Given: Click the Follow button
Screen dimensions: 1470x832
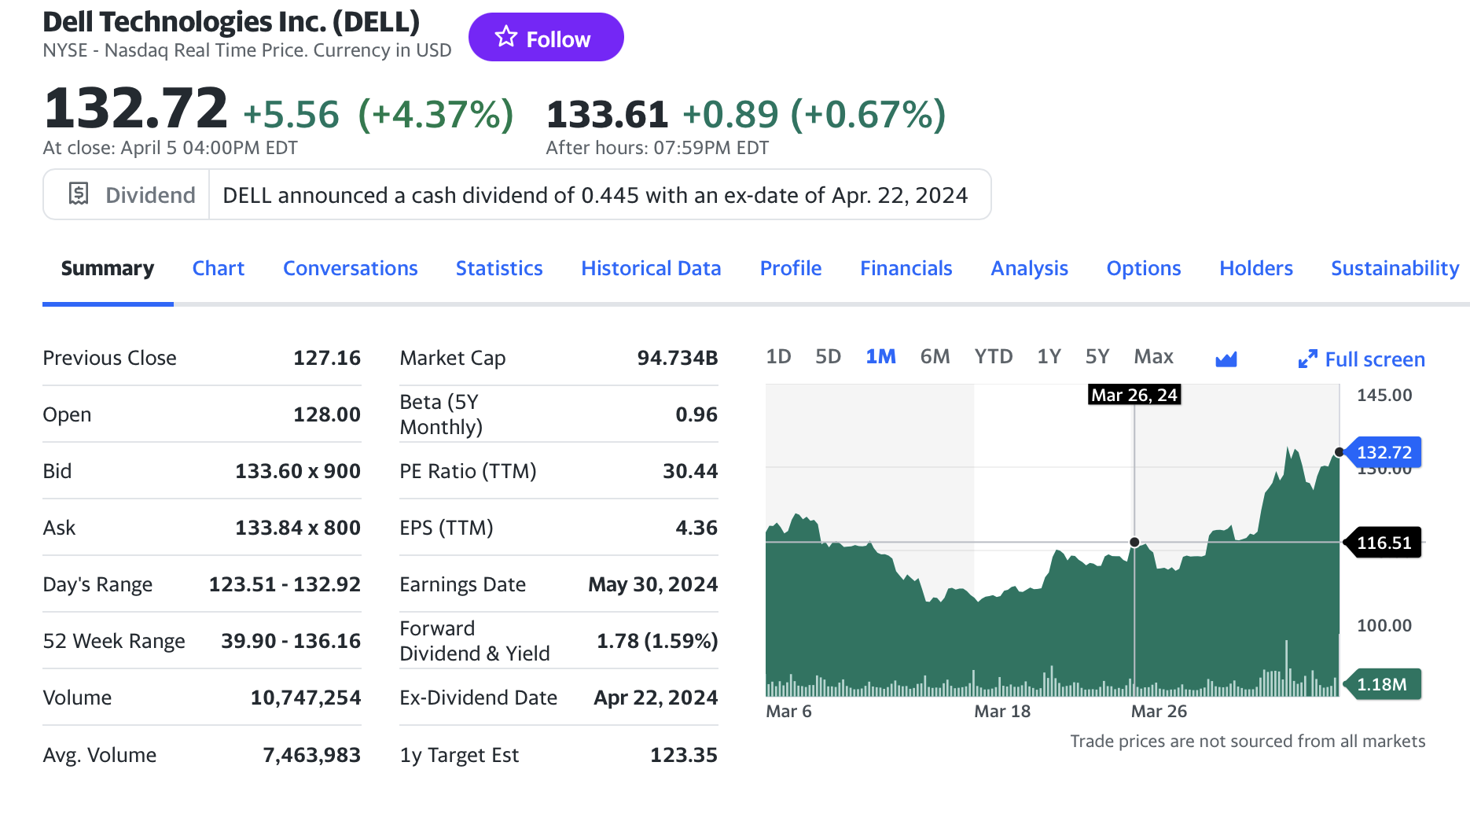Looking at the screenshot, I should click(x=546, y=36).
